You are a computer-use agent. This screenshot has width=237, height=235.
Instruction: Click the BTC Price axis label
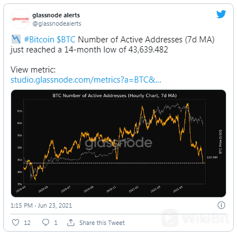[x=220, y=142]
